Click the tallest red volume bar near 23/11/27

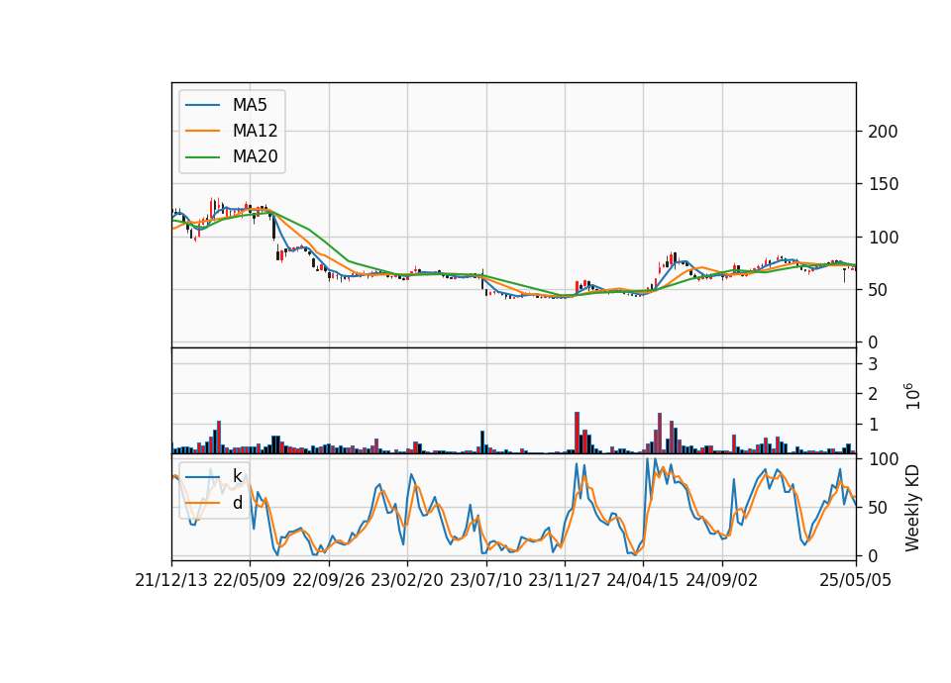[577, 433]
